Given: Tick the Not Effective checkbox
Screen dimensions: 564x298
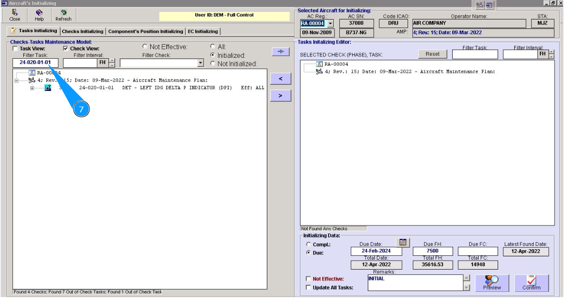Looking at the screenshot, I should click(309, 279).
